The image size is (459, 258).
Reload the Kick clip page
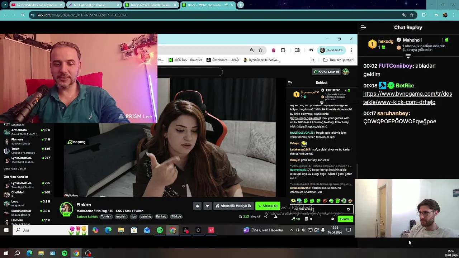[23, 15]
